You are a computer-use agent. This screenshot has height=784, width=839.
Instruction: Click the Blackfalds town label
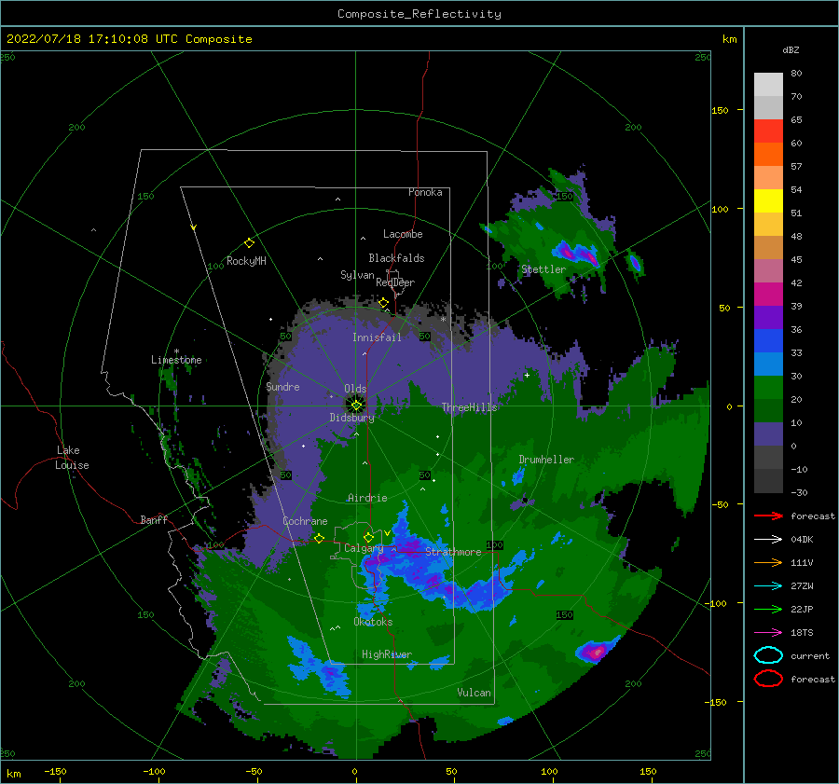[x=396, y=258]
